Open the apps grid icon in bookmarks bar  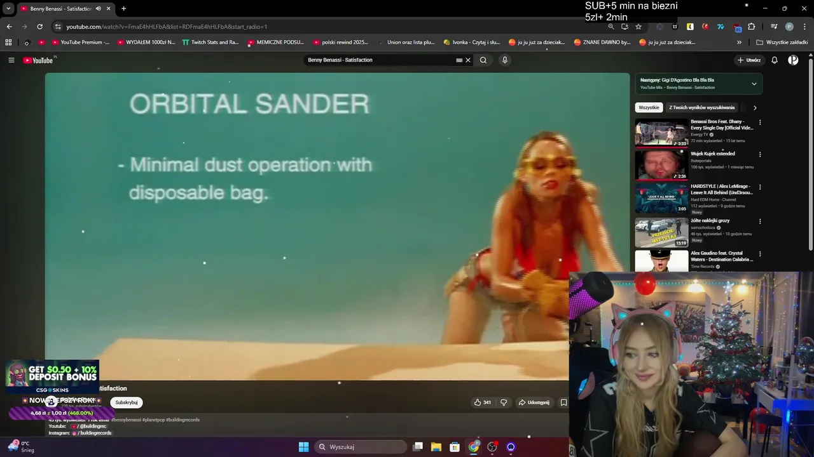point(8,43)
